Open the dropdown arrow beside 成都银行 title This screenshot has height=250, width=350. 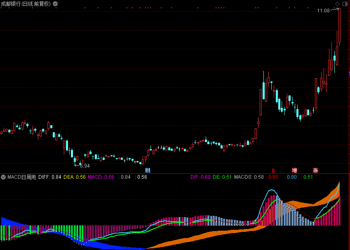click(x=55, y=4)
